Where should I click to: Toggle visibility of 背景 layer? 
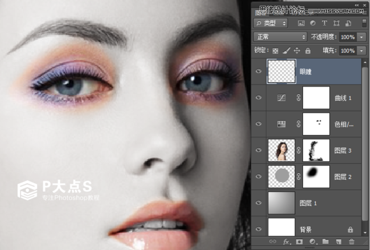pos(258,229)
